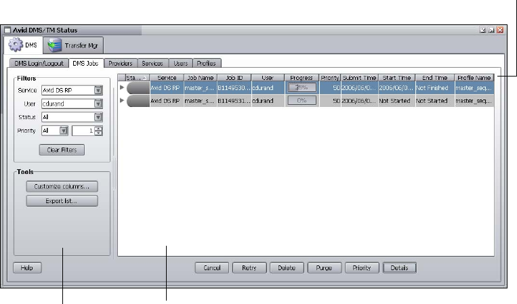Screen dimensions: 517x304
Task: Open the Services tab
Action: pyautogui.click(x=152, y=63)
